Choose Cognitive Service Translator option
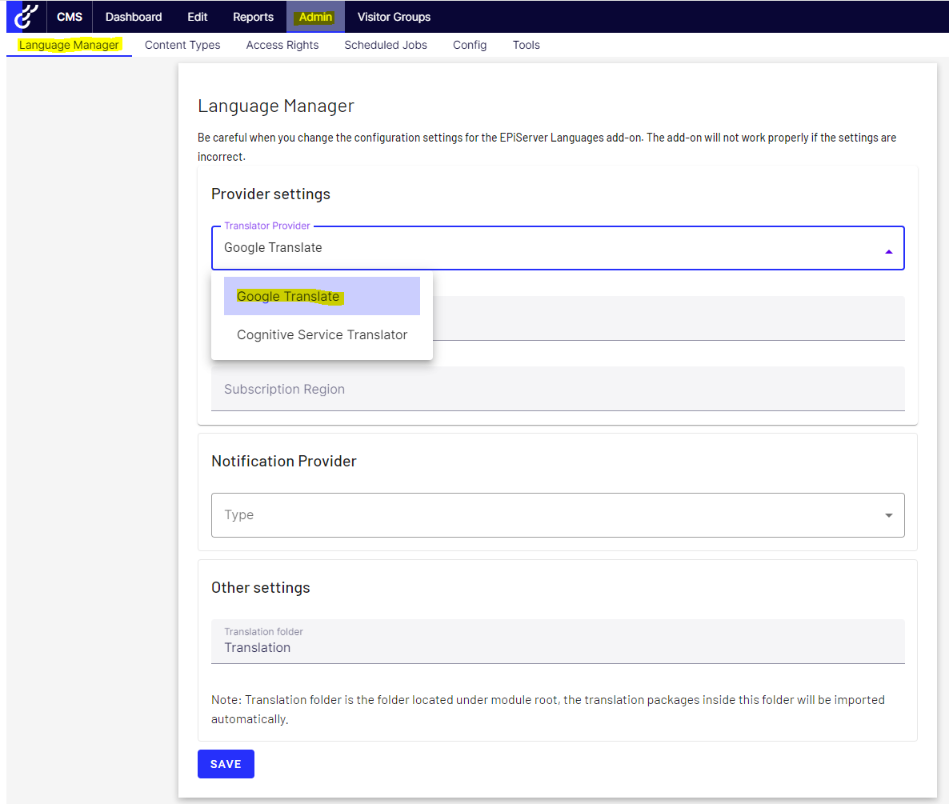Screen dimensions: 949x804 pyautogui.click(x=322, y=335)
